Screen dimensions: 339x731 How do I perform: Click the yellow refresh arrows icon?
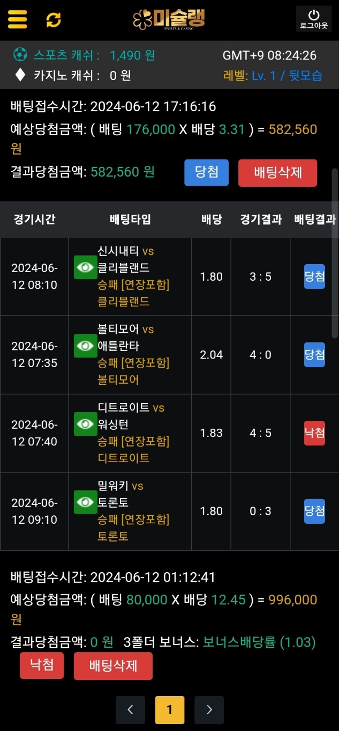pyautogui.click(x=54, y=20)
